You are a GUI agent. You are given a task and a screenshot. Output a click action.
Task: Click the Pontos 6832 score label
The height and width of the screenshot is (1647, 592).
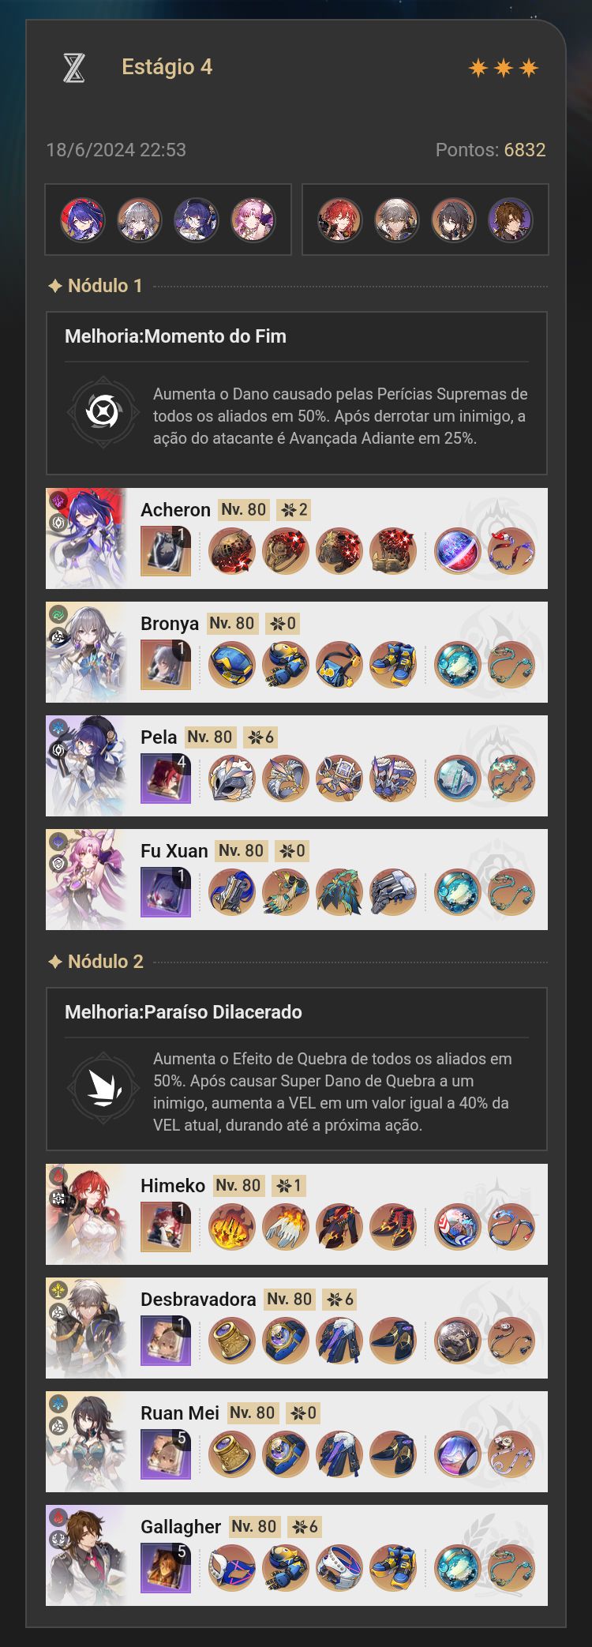(490, 150)
